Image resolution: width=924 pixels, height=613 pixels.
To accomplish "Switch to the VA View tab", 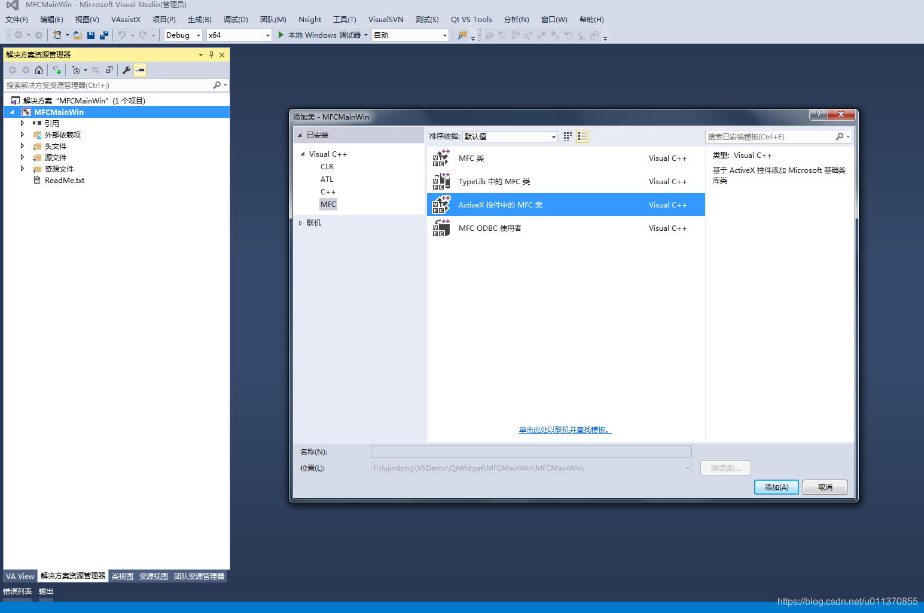I will [20, 577].
